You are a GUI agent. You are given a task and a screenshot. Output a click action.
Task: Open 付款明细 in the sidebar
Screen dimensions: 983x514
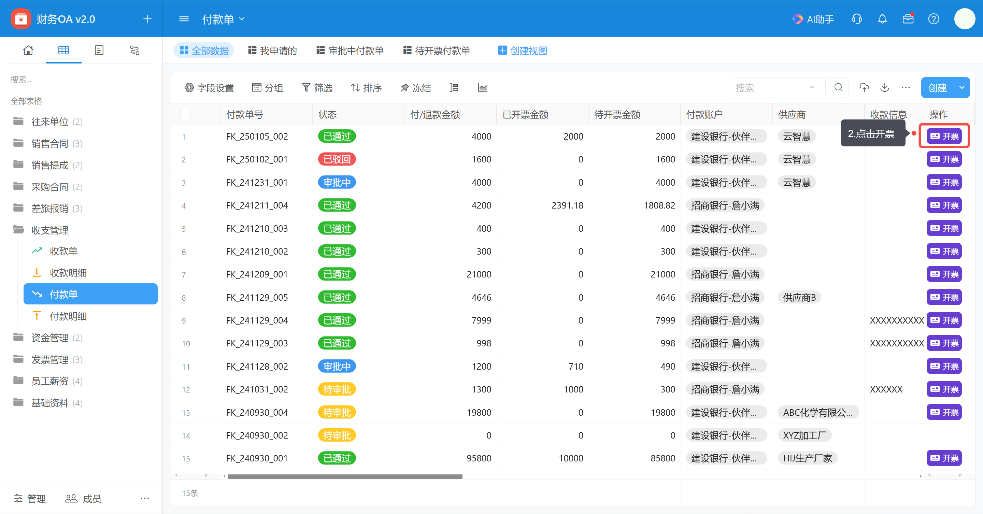click(68, 316)
